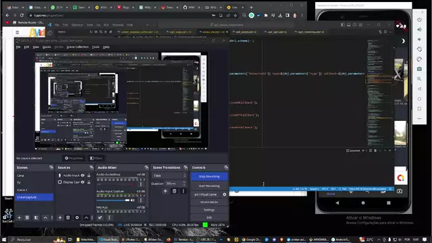Screen dimensions: 432x243
Task: Tap the phone's back navigation button
Action: (x=337, y=202)
